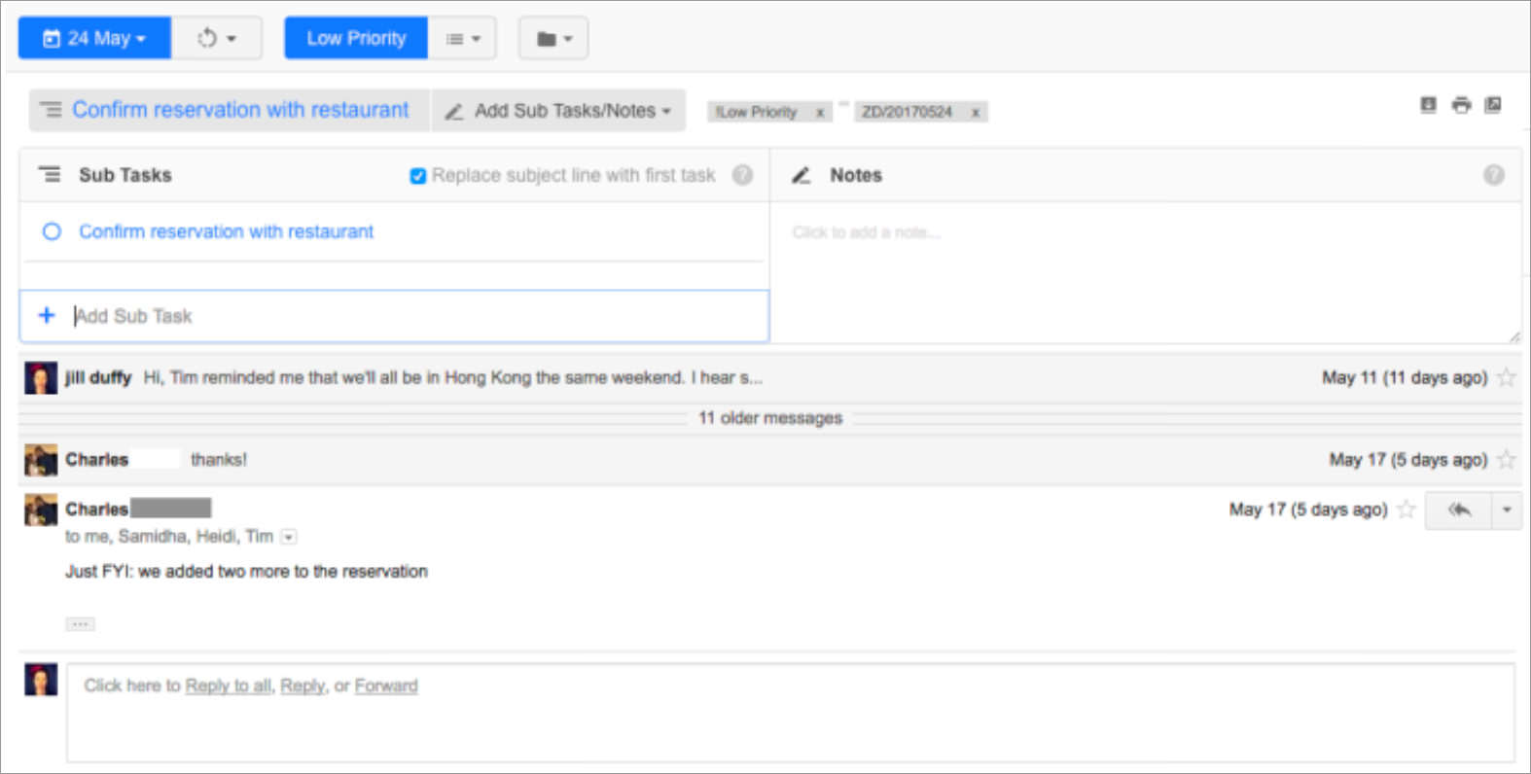Click your avatar beside the reply box
This screenshot has height=774, width=1531.
pyautogui.click(x=41, y=680)
